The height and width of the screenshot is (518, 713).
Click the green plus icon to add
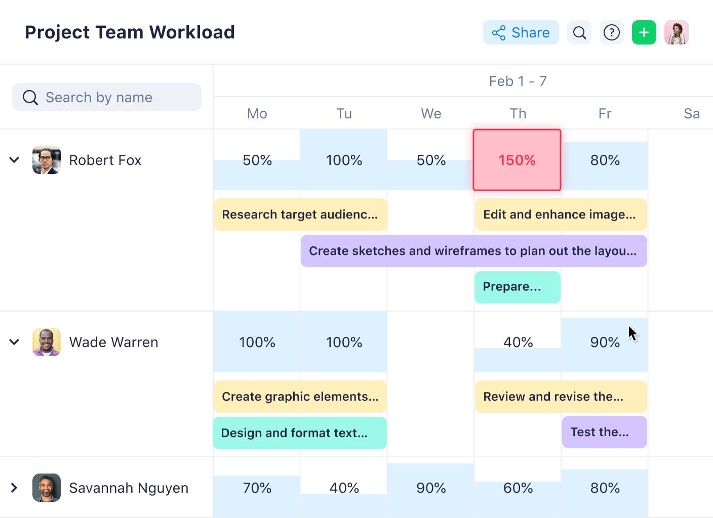644,32
